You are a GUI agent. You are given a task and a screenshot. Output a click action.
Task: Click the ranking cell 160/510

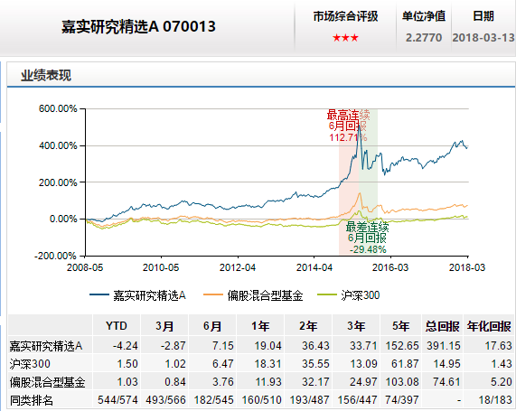[x=262, y=400]
